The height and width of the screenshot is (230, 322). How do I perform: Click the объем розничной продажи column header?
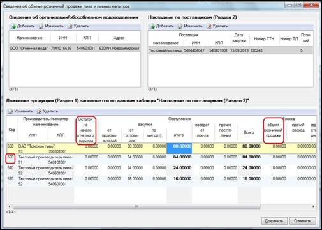(273, 130)
